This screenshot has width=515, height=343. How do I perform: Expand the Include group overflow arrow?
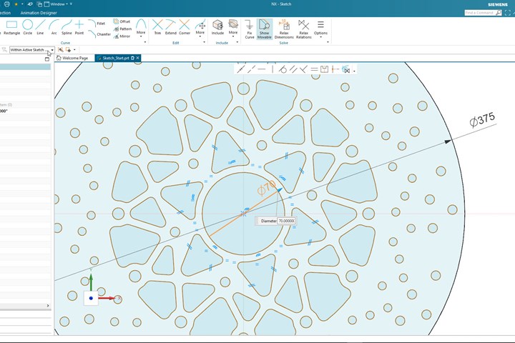click(x=237, y=42)
